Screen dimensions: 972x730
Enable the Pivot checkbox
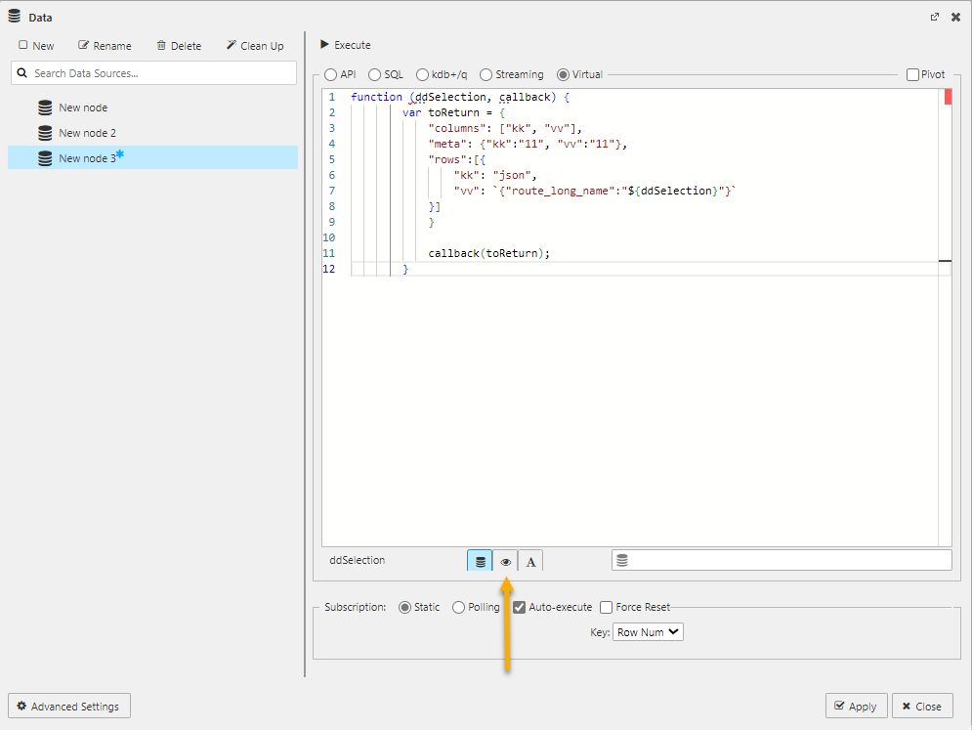click(912, 74)
